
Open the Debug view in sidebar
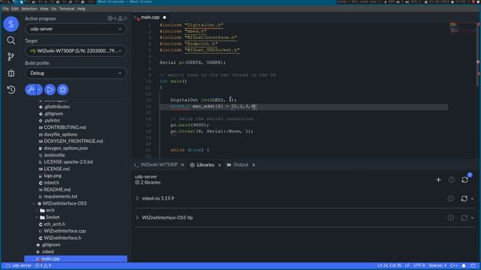coord(11,73)
